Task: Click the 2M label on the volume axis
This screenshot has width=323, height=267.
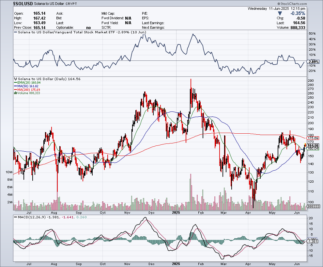Action: pos(10,202)
